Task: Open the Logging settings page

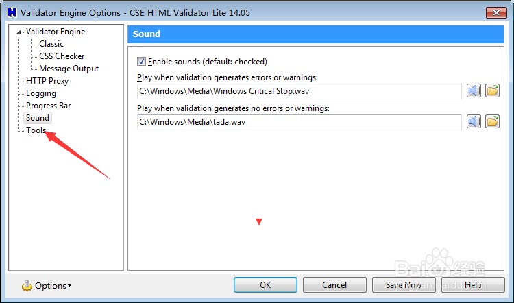Action: coord(41,93)
